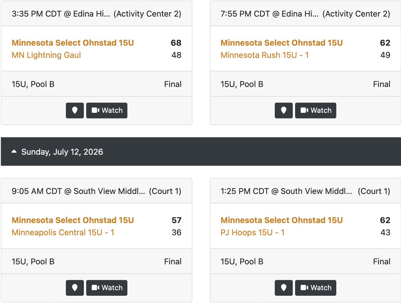Open location pin for PJ Hoops game
The height and width of the screenshot is (303, 401).
284,288
